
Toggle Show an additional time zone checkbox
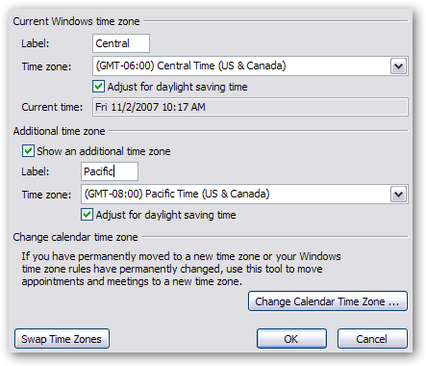[x=28, y=150]
